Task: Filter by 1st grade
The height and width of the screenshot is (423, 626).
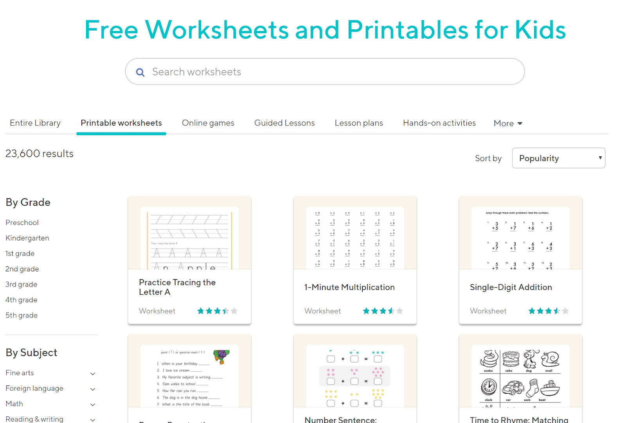Action: [x=20, y=253]
